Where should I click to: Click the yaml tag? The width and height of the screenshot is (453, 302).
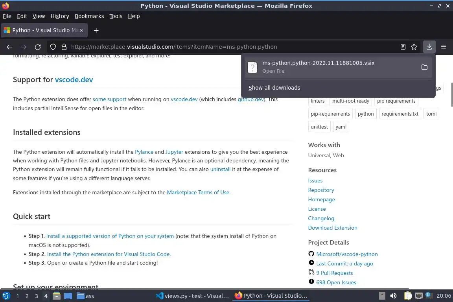click(x=341, y=127)
